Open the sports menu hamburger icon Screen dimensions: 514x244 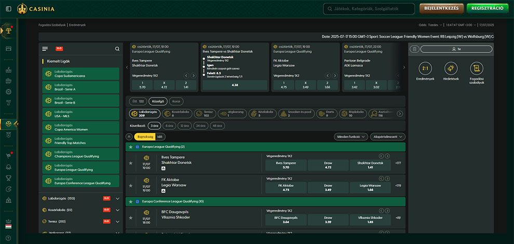pyautogui.click(x=45, y=49)
